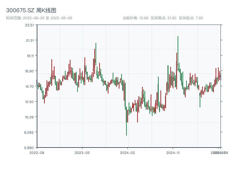The width and height of the screenshot is (245, 184).
Task: Click the 区间高点 21.80 label
Action: click(x=164, y=18)
